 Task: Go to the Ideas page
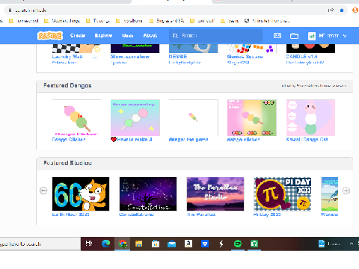pos(127,36)
